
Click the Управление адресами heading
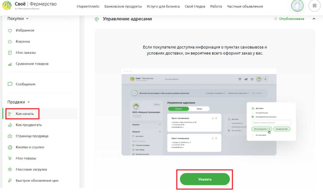pos(127,19)
